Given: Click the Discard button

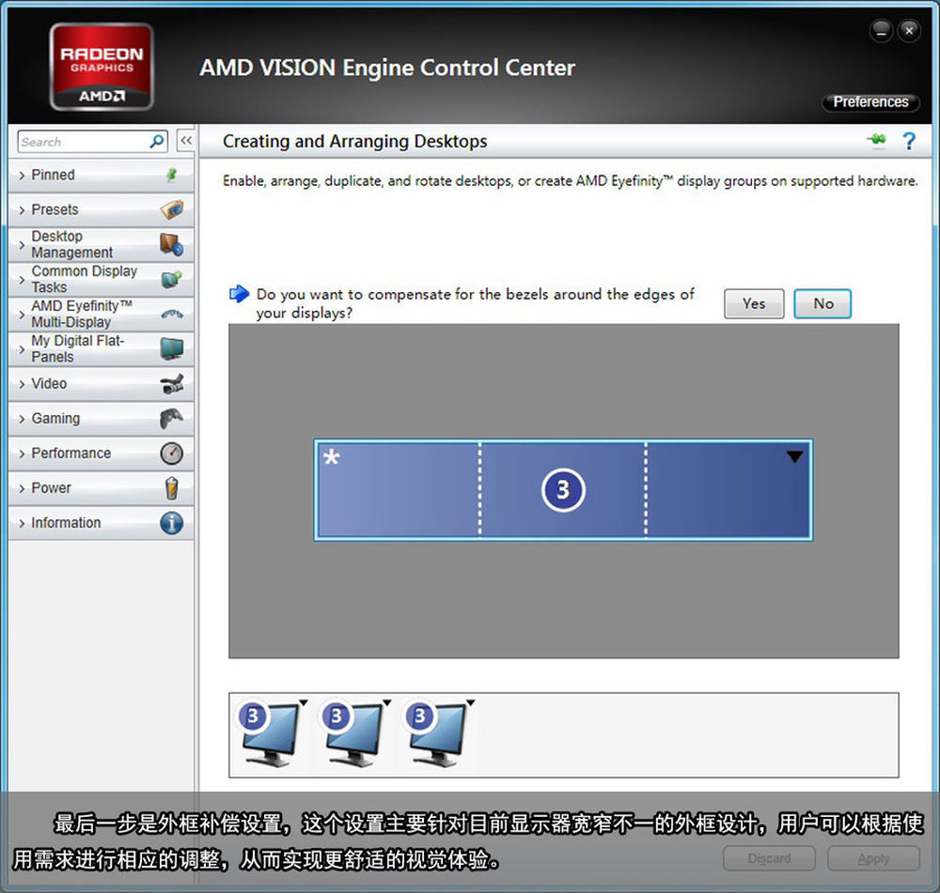Looking at the screenshot, I should point(769,858).
